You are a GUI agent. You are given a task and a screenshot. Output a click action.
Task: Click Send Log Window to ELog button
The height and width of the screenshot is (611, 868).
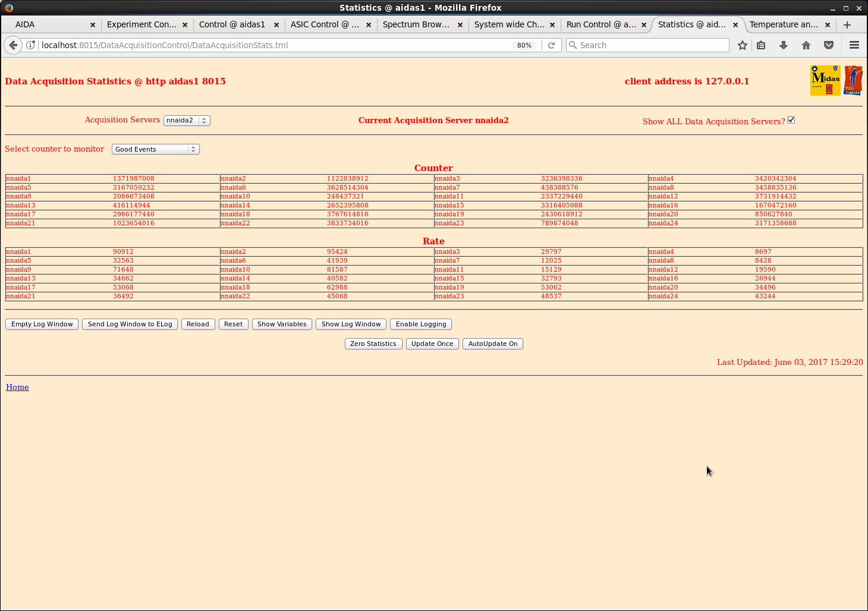pos(130,324)
